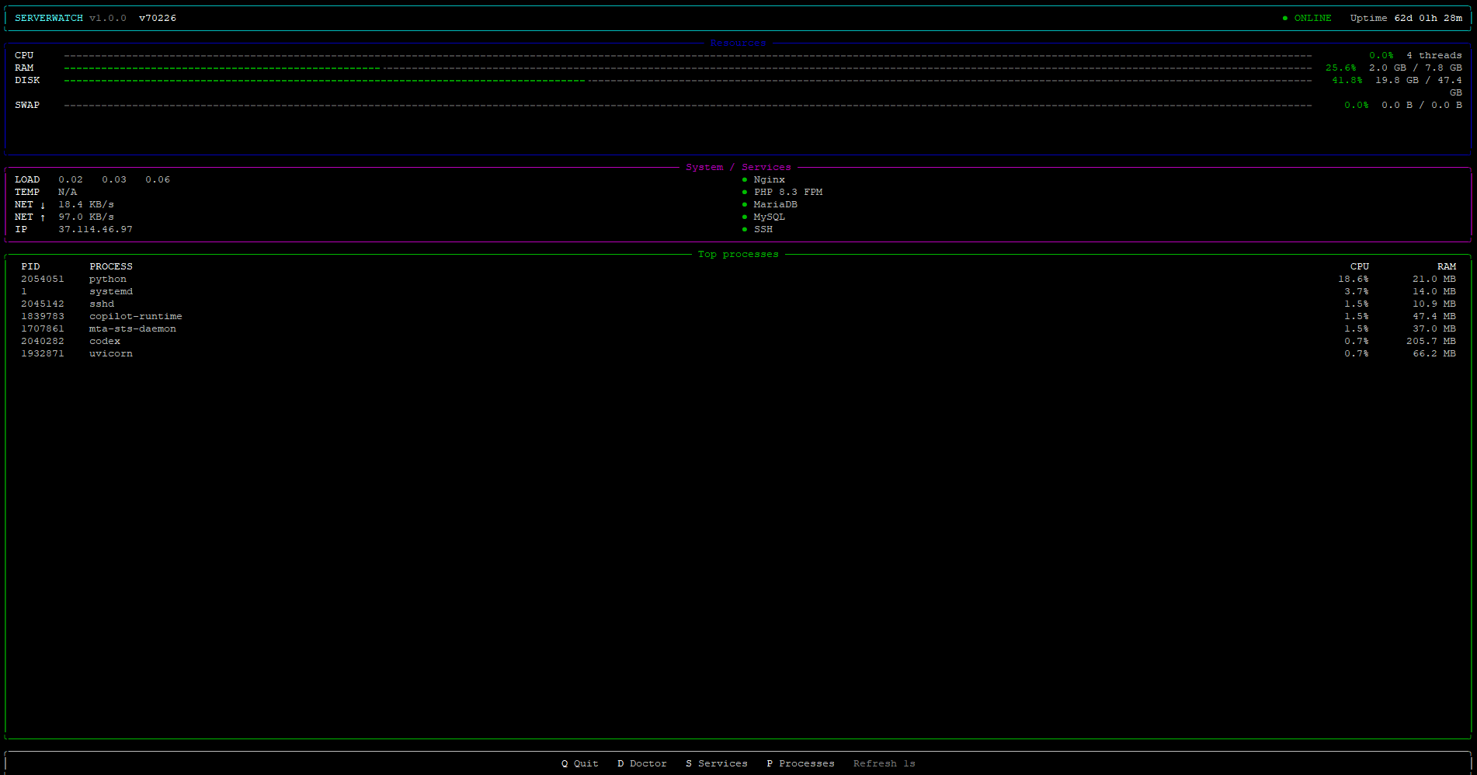Click the 41.8% DISK percentage
Image resolution: width=1477 pixels, height=775 pixels.
tap(1347, 80)
